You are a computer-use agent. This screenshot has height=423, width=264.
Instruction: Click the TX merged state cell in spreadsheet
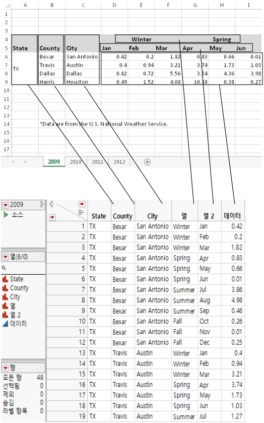[x=24, y=69]
